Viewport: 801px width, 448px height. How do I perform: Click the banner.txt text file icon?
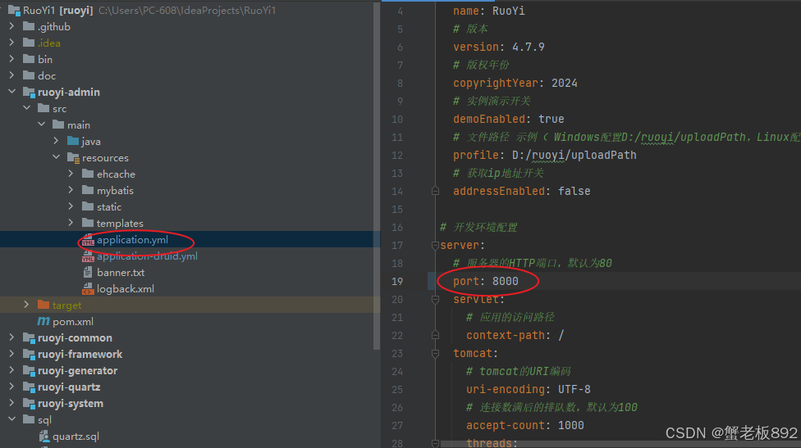[x=88, y=272]
